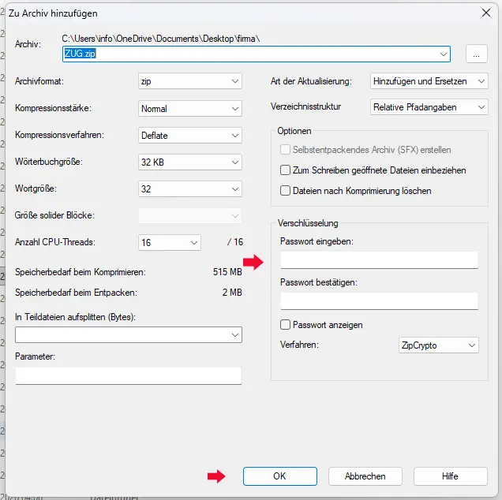This screenshot has width=502, height=500.
Task: Expand the archive name dropdown arrow
Action: [444, 54]
